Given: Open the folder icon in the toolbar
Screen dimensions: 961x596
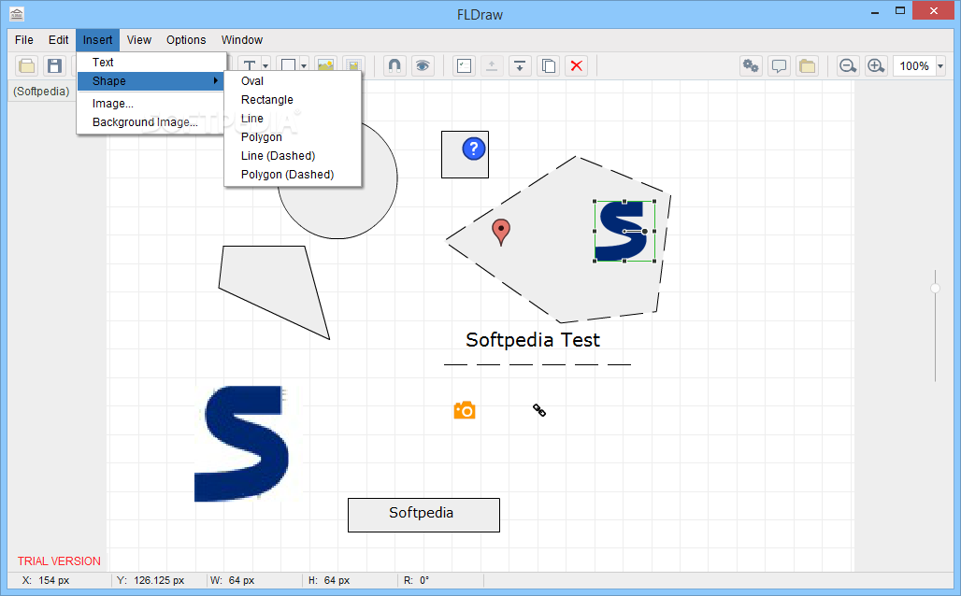Looking at the screenshot, I should (26, 66).
